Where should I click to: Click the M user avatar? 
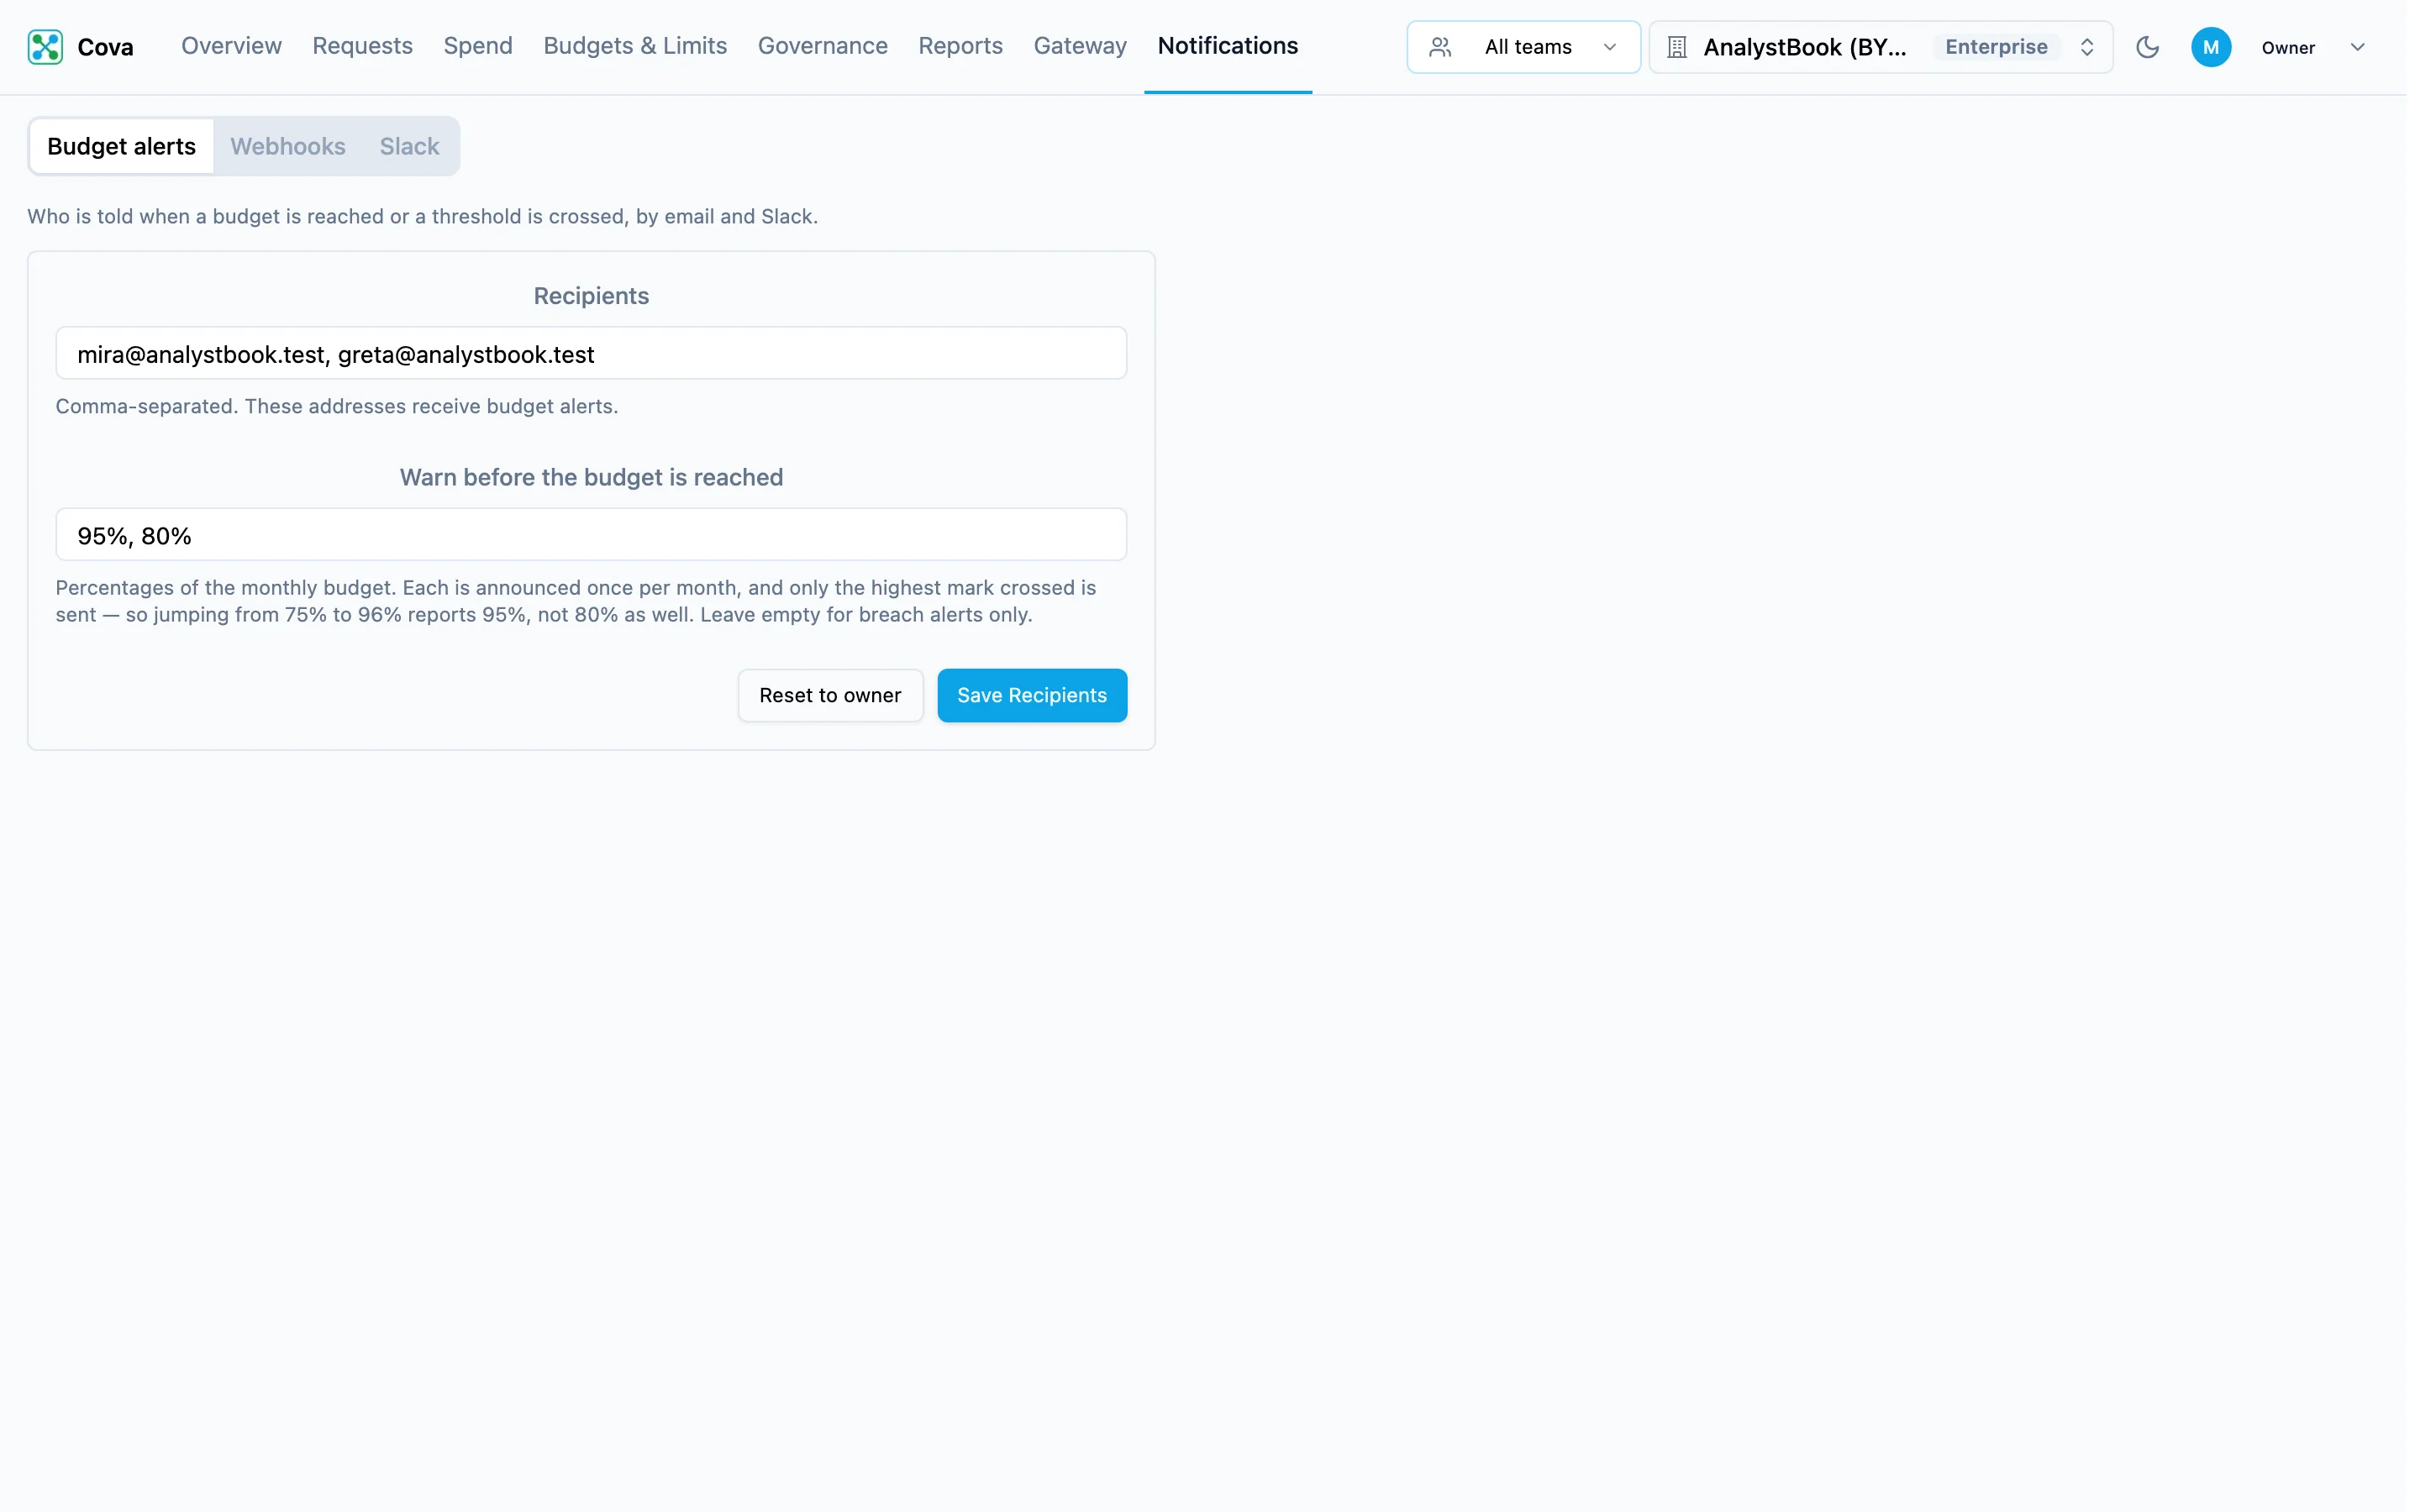(x=2211, y=47)
